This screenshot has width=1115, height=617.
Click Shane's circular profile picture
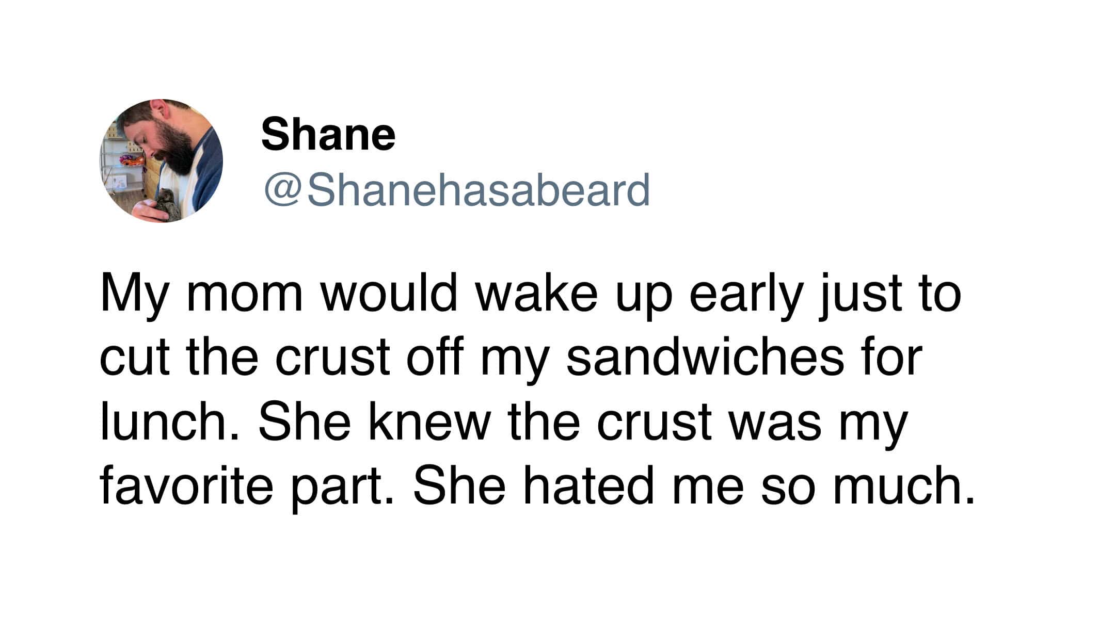(x=161, y=161)
